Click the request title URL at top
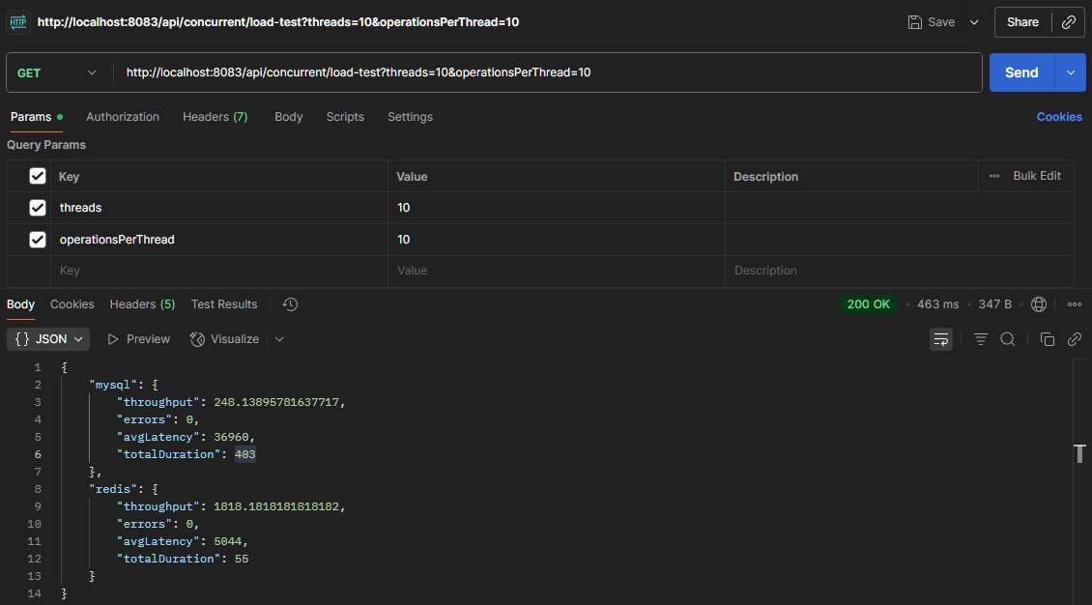Screen dimensions: 1092x605 [278, 22]
